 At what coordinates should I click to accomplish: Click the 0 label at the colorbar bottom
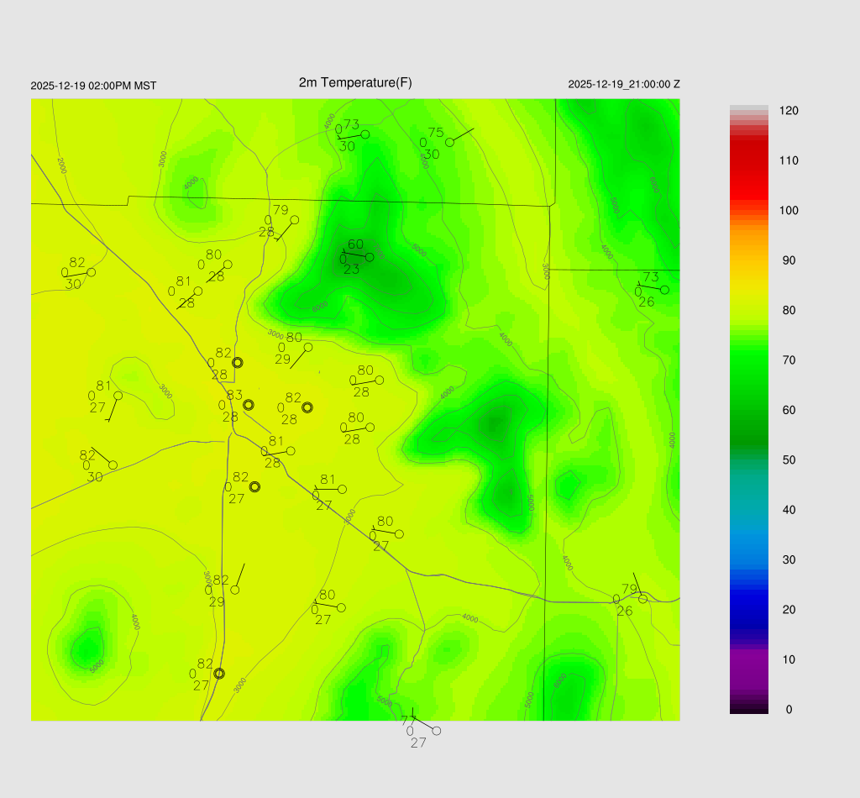click(x=789, y=710)
